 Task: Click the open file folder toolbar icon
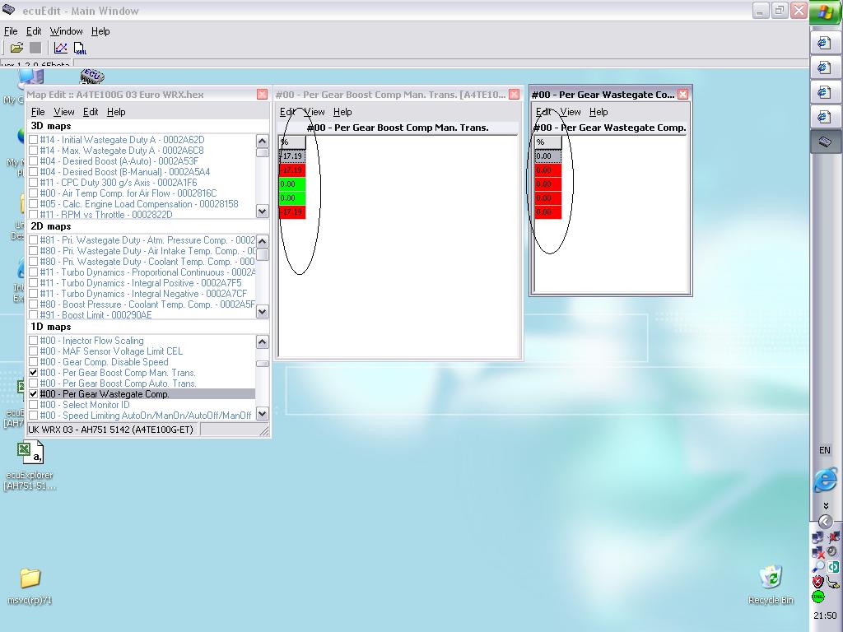pyautogui.click(x=16, y=48)
